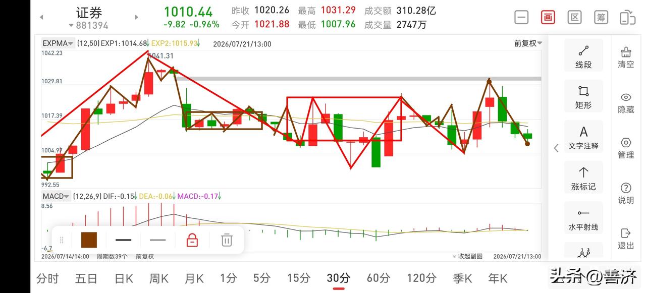Toggle the red 画 drawing mode icon
Image resolution: width=645 pixels, height=293 pixels.
(548, 17)
